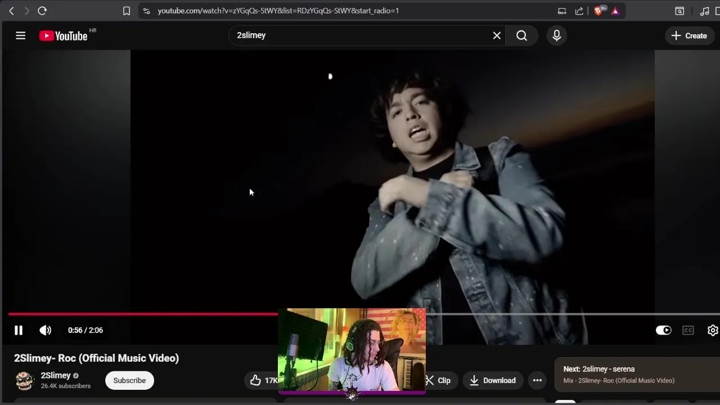Open the player settings gear

[713, 330]
